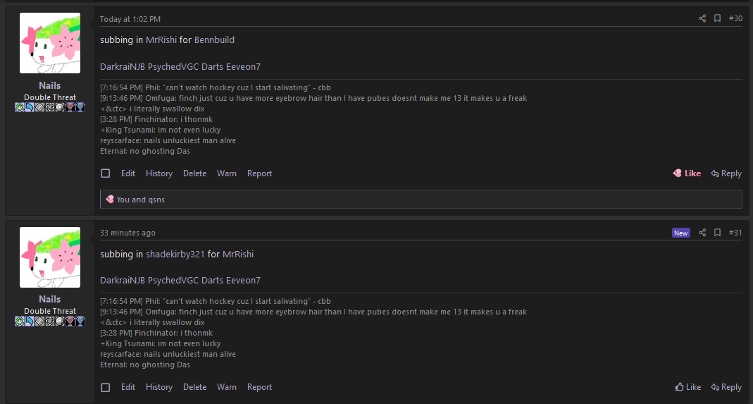
Task: Report post #31
Action: 259,386
